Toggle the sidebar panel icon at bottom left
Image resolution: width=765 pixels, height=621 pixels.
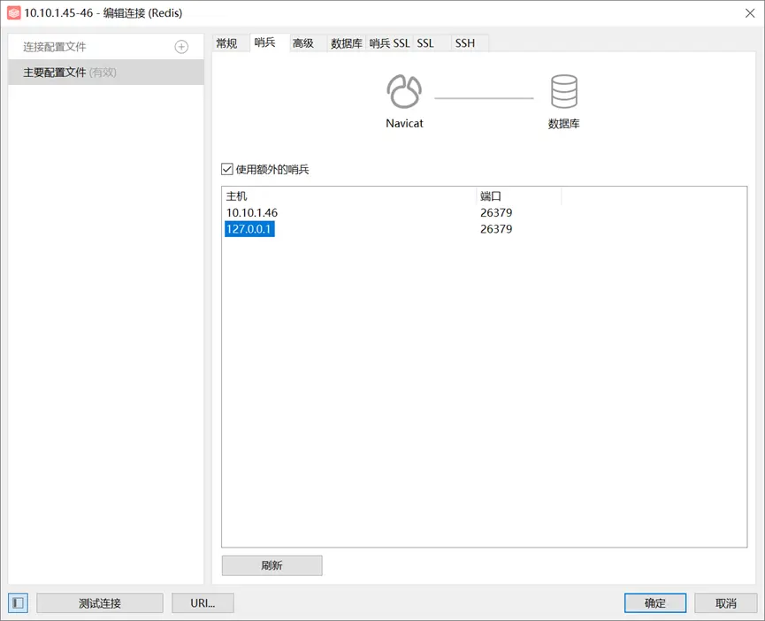click(17, 602)
